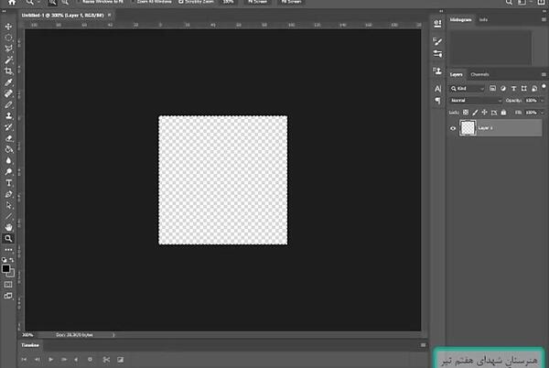Open Histogram panel options menu
The image size is (549, 368).
pos(544,19)
